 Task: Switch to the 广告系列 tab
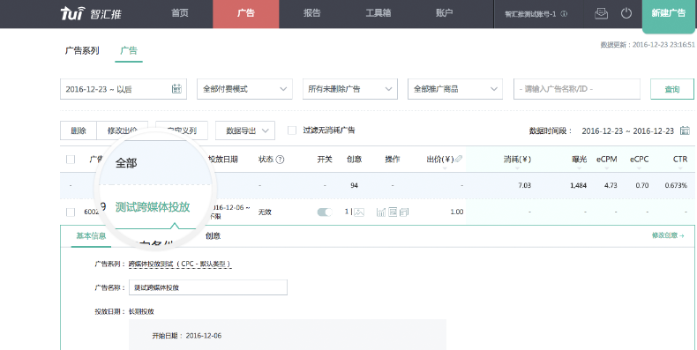pyautogui.click(x=82, y=50)
